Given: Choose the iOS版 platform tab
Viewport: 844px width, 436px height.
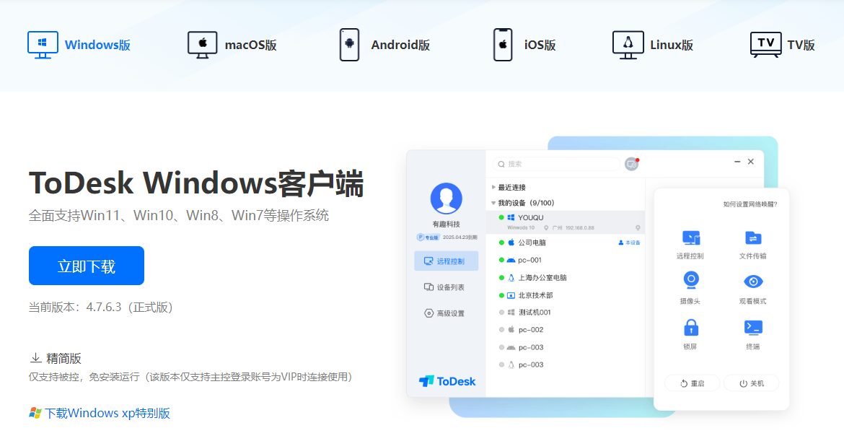Looking at the screenshot, I should [x=524, y=45].
